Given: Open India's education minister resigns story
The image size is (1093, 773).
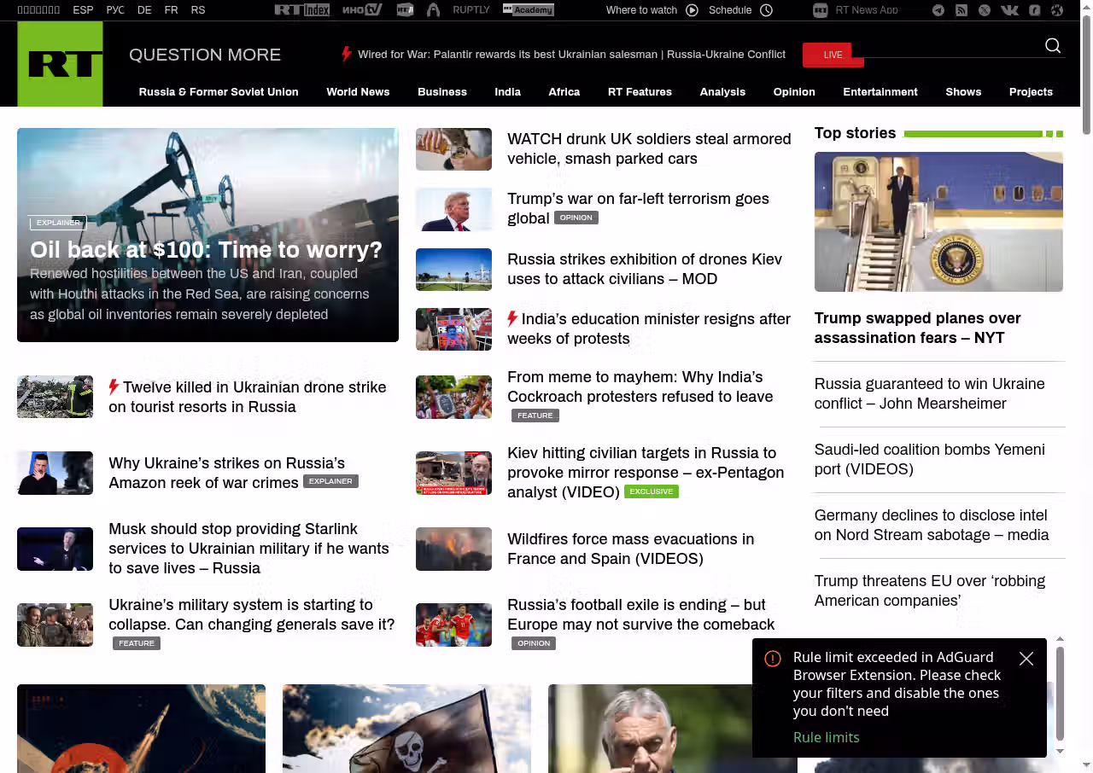Looking at the screenshot, I should [649, 328].
